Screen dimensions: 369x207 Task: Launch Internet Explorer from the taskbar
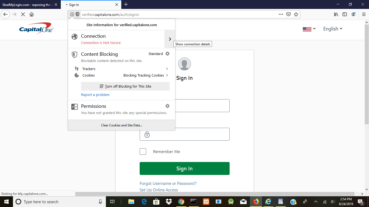[x=268, y=202]
